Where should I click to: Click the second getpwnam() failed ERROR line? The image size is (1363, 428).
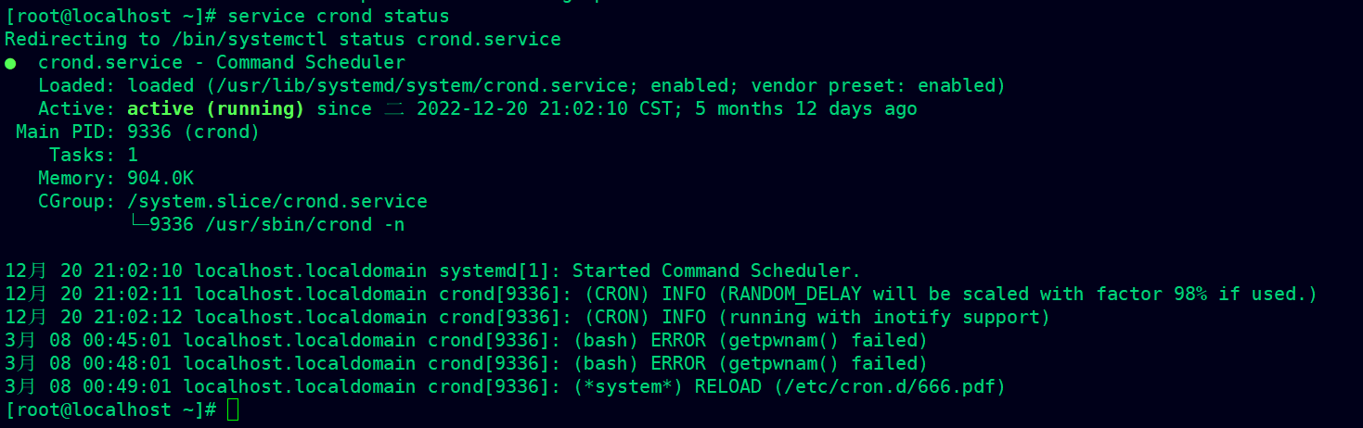point(467,363)
